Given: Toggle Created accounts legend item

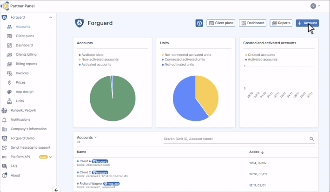Looking at the screenshot, I should click(260, 55).
